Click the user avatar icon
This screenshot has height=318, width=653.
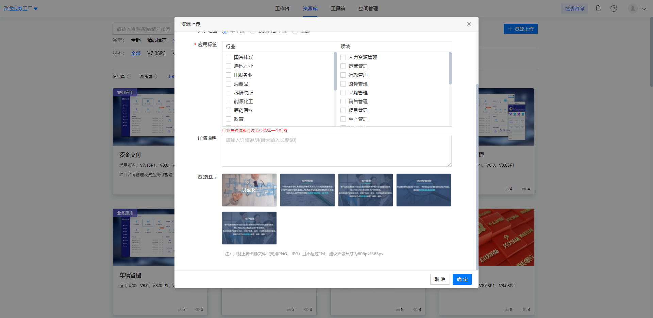pos(633,8)
